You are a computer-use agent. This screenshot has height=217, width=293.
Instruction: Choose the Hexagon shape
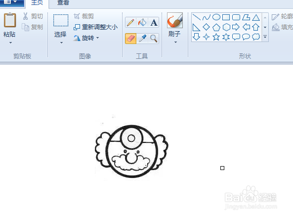[x=226, y=27]
